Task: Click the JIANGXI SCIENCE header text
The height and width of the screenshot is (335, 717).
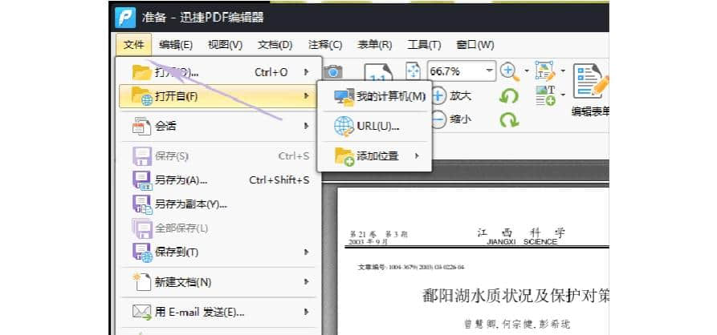Action: (x=522, y=242)
